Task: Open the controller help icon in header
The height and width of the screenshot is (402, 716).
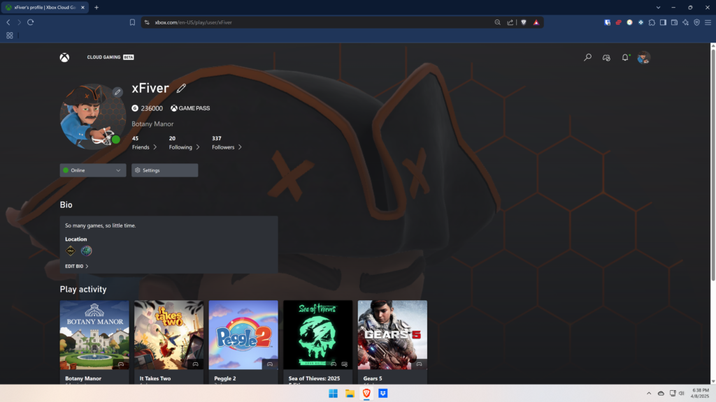Action: 606,57
